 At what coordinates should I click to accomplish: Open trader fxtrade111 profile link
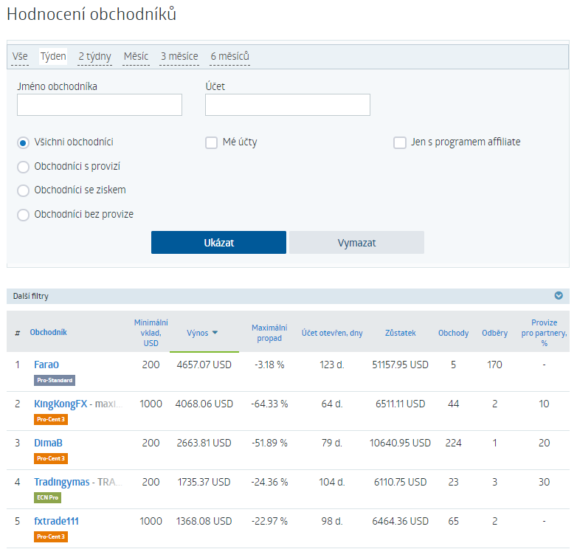point(56,521)
